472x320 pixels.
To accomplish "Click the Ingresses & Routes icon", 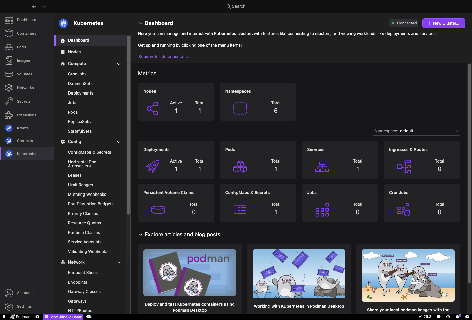I will tap(404, 167).
